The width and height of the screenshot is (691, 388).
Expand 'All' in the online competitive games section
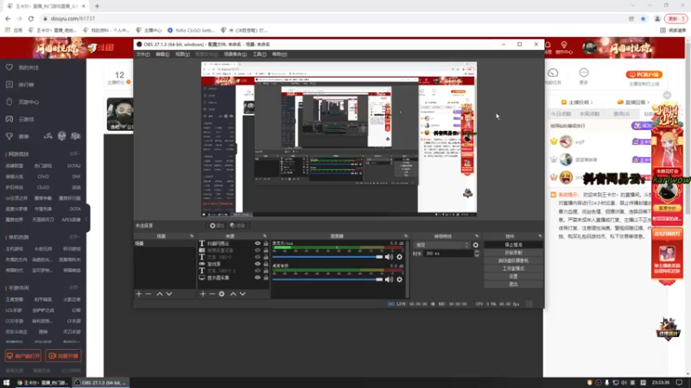click(74, 154)
